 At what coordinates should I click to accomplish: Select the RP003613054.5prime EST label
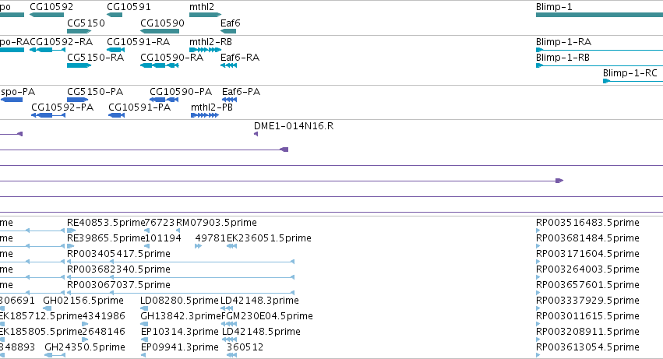click(x=587, y=347)
